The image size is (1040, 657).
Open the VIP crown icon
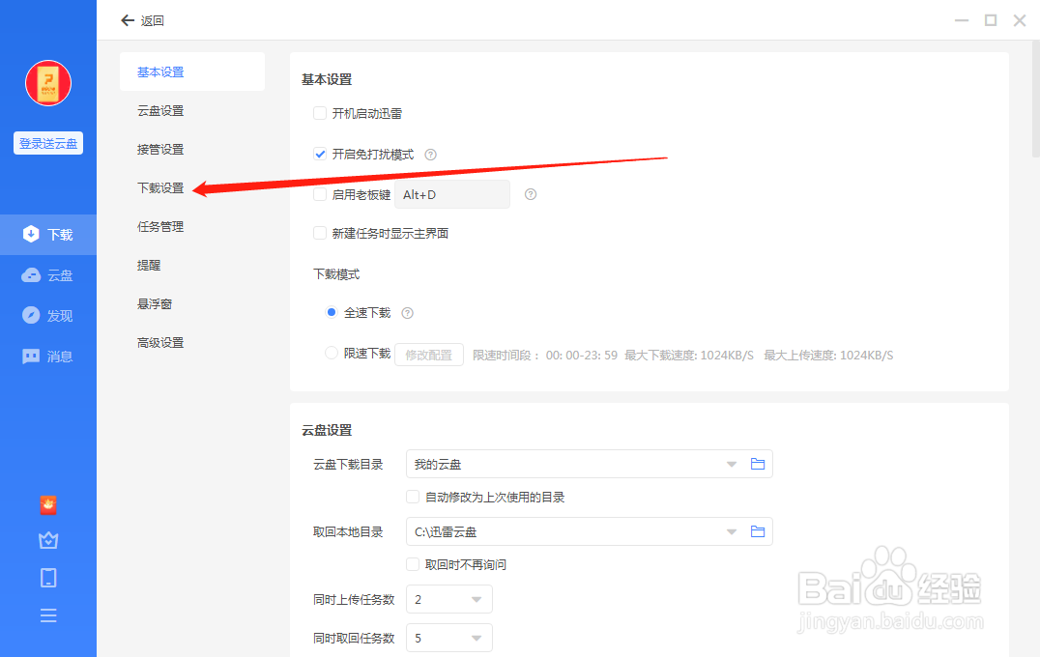pos(48,540)
